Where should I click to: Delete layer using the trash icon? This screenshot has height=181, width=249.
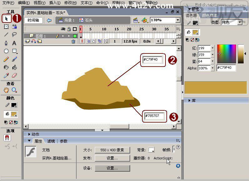[x=73, y=41]
